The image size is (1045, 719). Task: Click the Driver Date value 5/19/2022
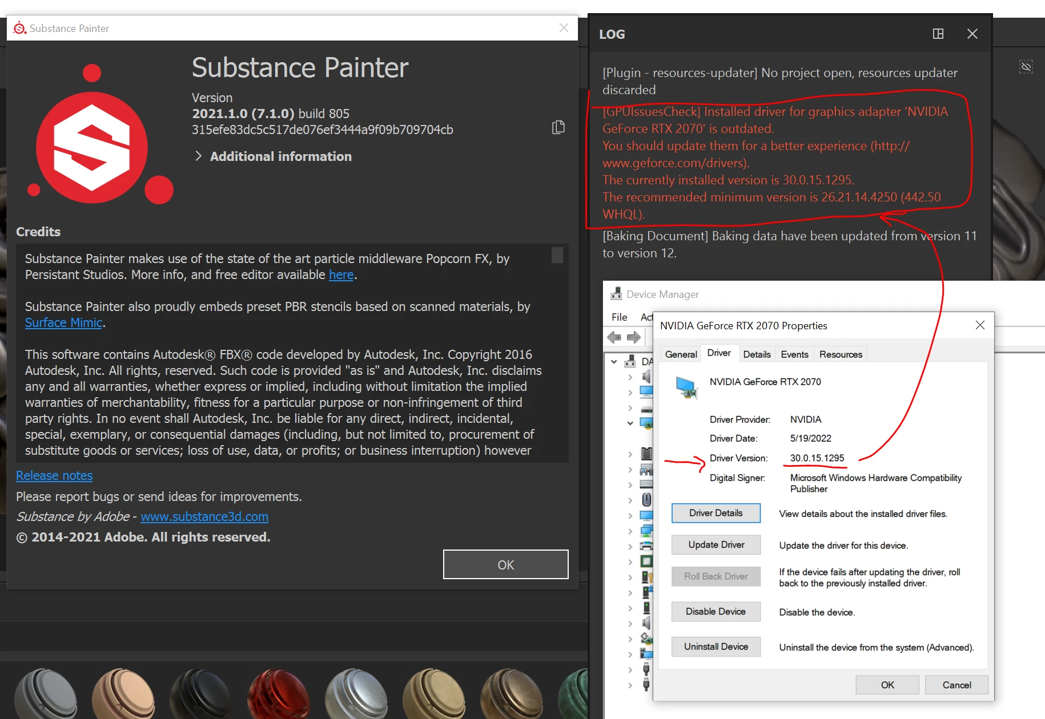pyautogui.click(x=811, y=438)
